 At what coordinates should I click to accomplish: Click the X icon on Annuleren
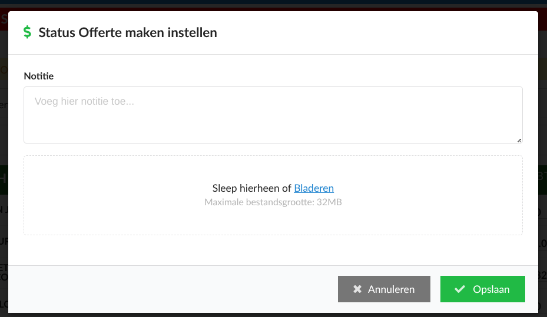[x=357, y=289]
